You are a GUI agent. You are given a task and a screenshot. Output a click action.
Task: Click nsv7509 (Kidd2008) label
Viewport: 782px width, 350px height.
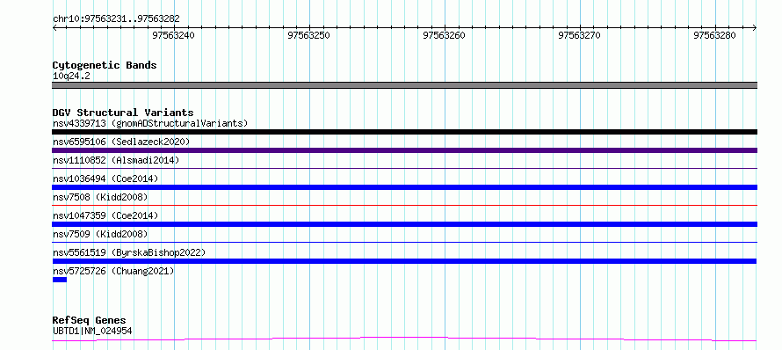click(x=100, y=234)
